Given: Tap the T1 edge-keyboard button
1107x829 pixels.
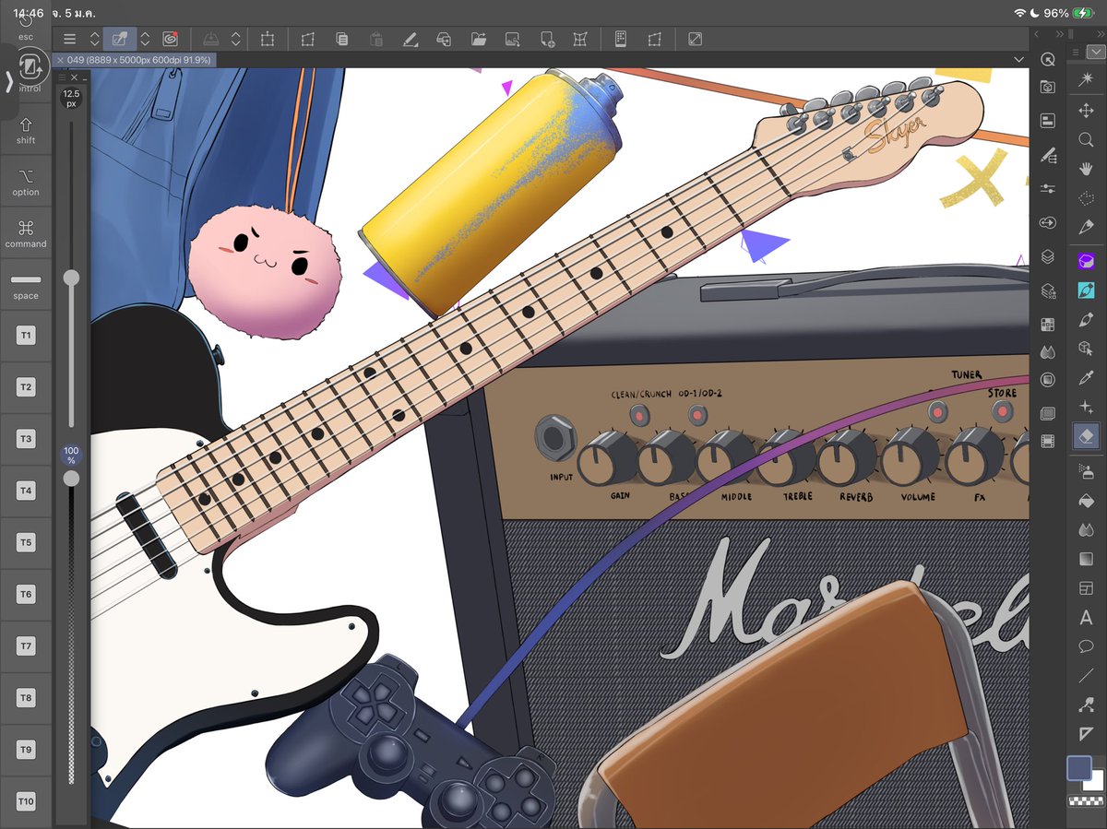Looking at the screenshot, I should (x=26, y=336).
